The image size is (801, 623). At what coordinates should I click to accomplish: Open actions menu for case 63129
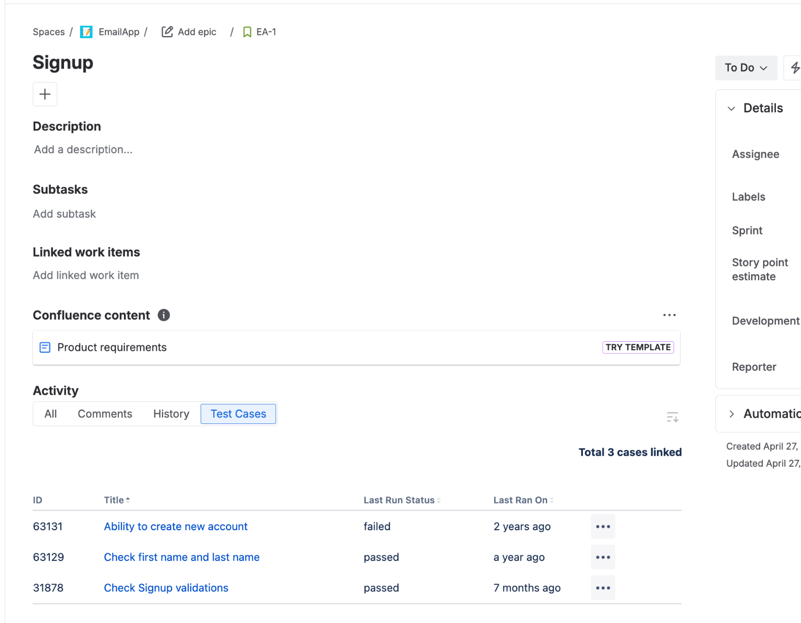coord(603,557)
